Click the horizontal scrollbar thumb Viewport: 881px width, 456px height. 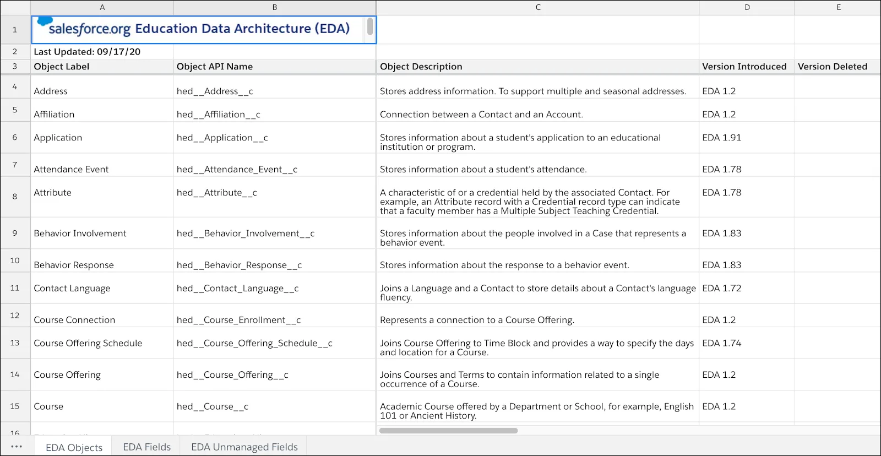pos(448,431)
